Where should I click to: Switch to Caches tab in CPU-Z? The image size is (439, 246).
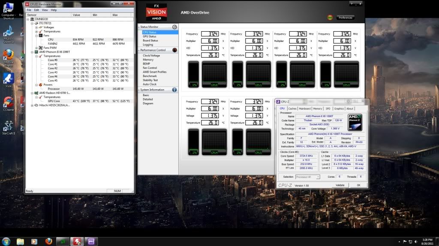tap(292, 109)
